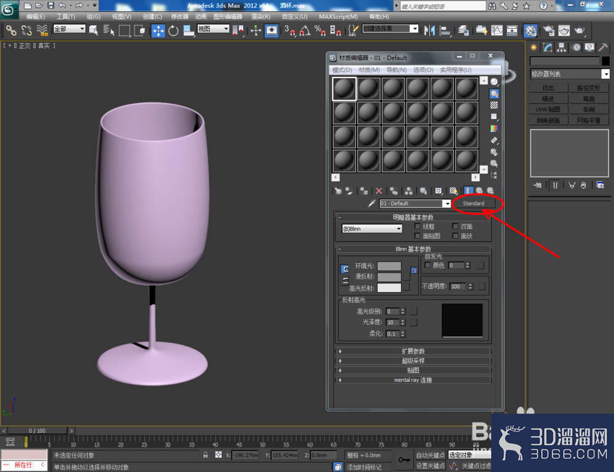The image size is (614, 472).
Task: Click Get Material icon in material editor
Action: pos(338,191)
